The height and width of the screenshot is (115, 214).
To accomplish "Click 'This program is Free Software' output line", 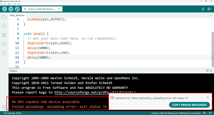I will click(70, 88).
